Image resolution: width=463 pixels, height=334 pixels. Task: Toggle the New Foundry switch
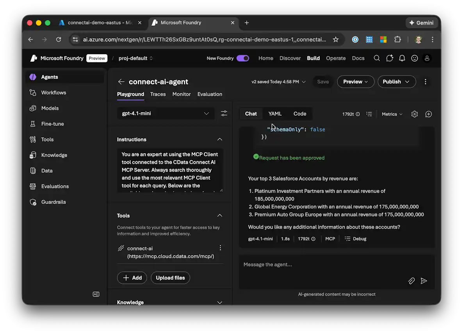coord(243,58)
